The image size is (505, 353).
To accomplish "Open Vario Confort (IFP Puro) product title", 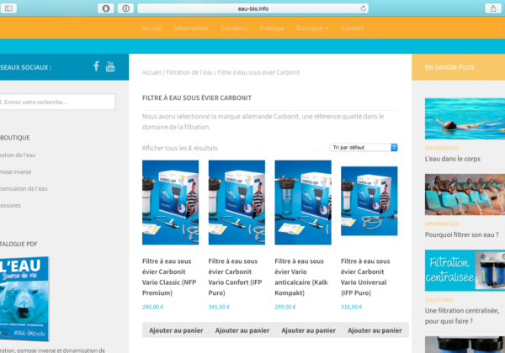I will coord(235,277).
